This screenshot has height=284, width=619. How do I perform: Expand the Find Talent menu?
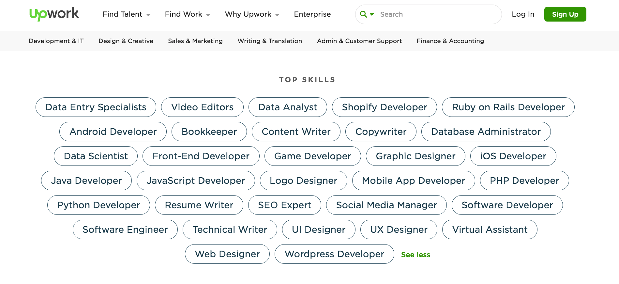click(127, 14)
